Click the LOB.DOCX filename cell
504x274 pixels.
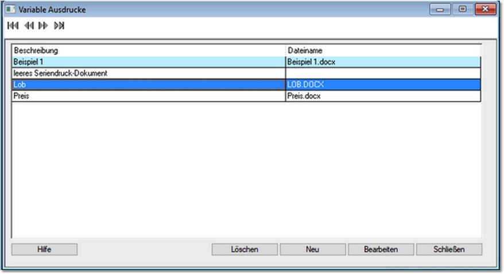(x=383, y=84)
